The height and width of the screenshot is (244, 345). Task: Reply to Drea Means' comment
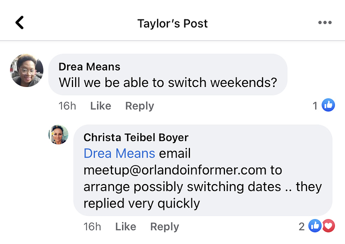point(139,106)
